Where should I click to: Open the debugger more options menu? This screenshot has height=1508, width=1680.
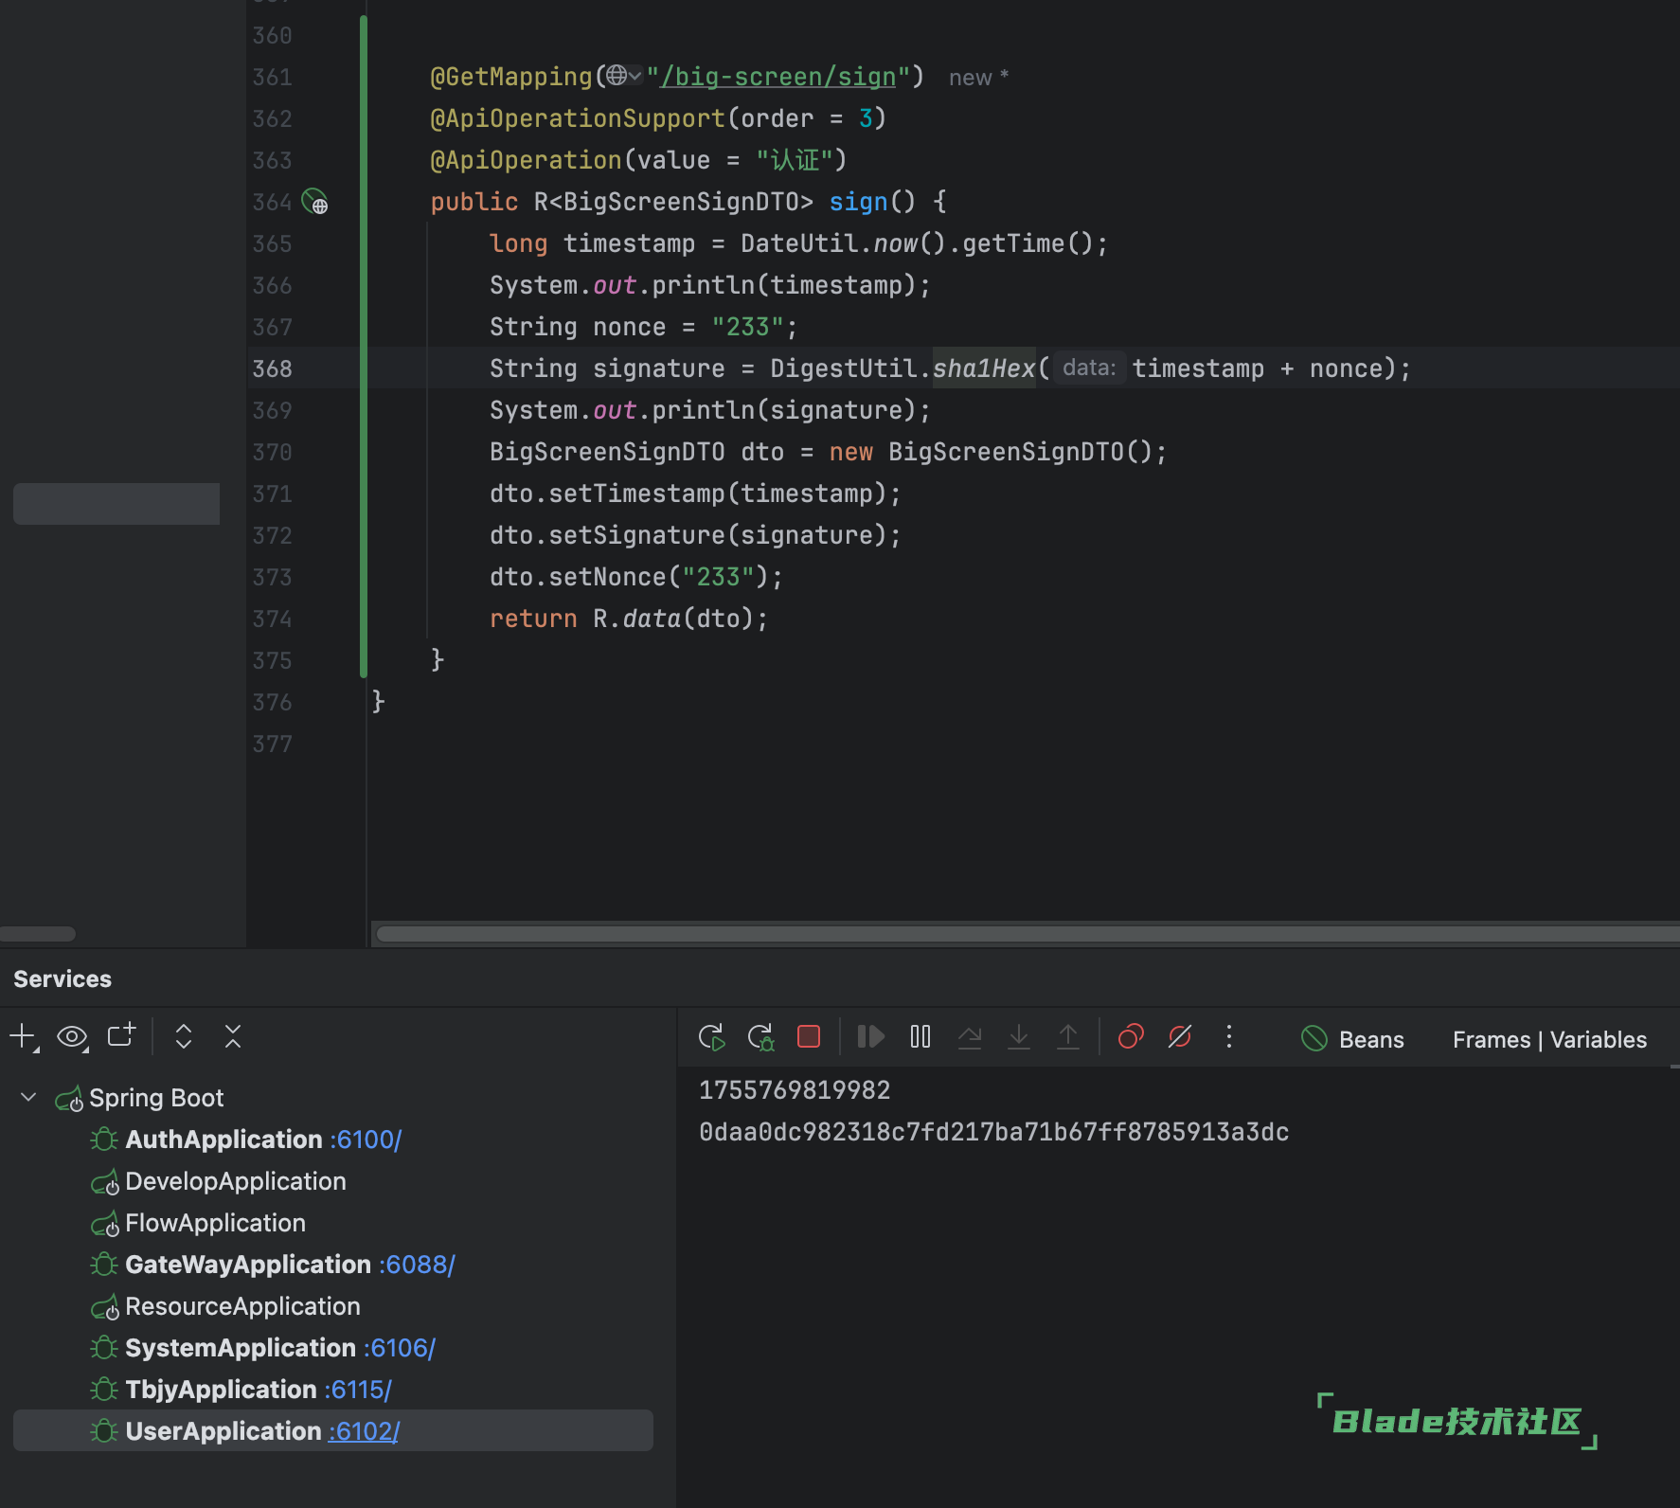coord(1229,1036)
